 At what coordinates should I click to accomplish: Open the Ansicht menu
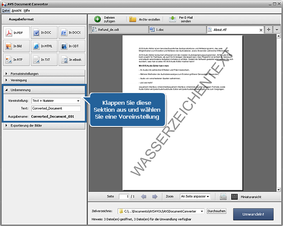tap(17, 10)
